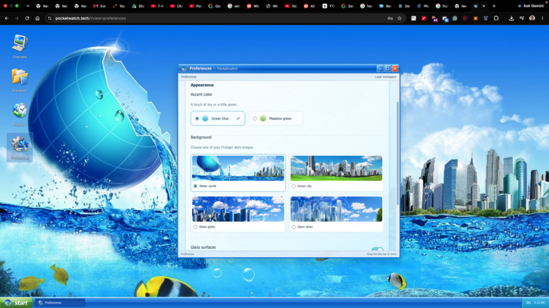Bookmark this page with star icon
This screenshot has width=549, height=308.
[400, 18]
